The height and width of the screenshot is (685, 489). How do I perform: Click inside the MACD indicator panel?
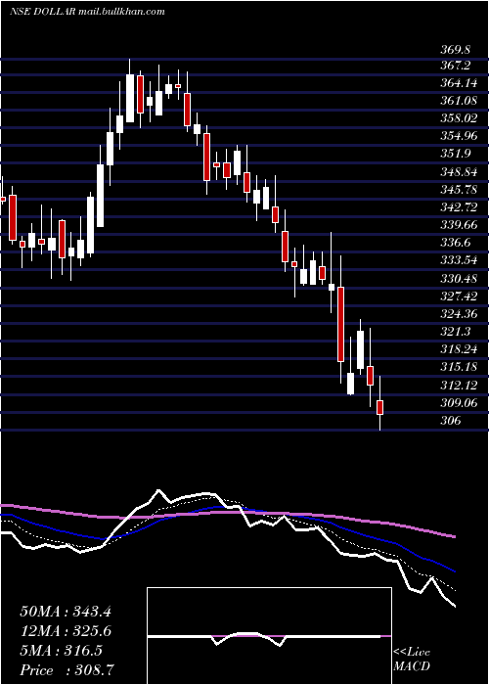(269, 636)
